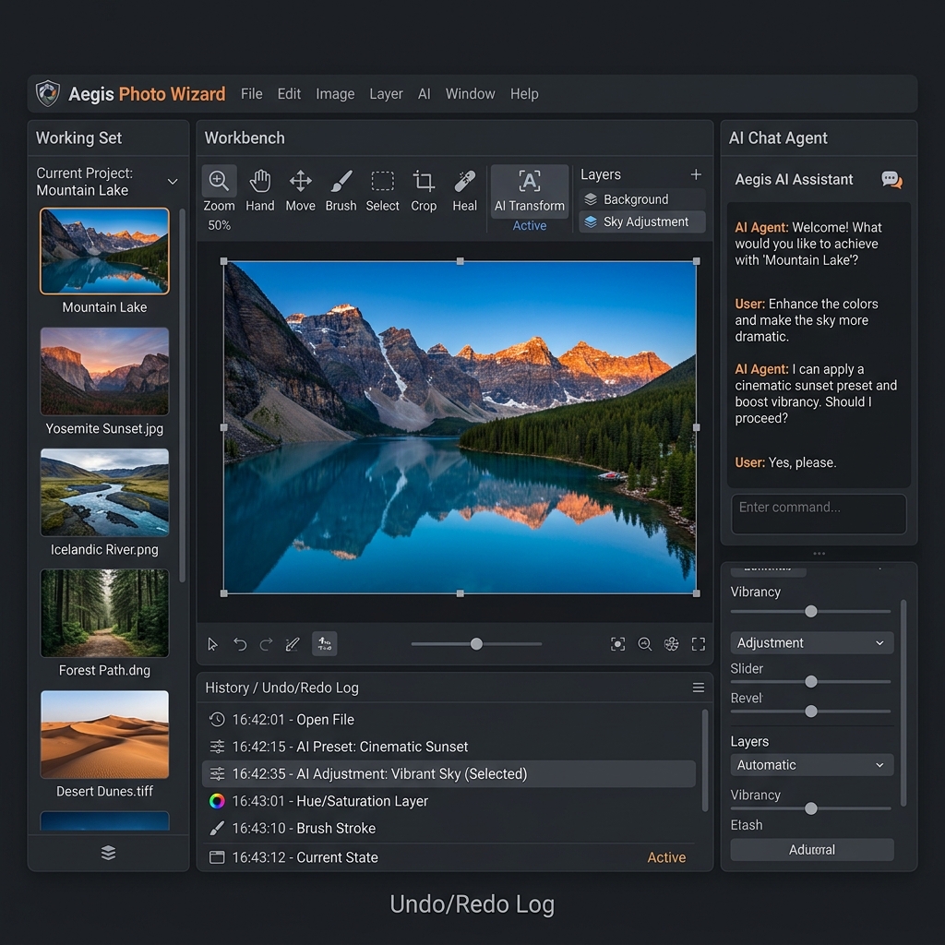945x945 pixels.
Task: Click the Undo arrow below the canvas
Action: pos(241,643)
